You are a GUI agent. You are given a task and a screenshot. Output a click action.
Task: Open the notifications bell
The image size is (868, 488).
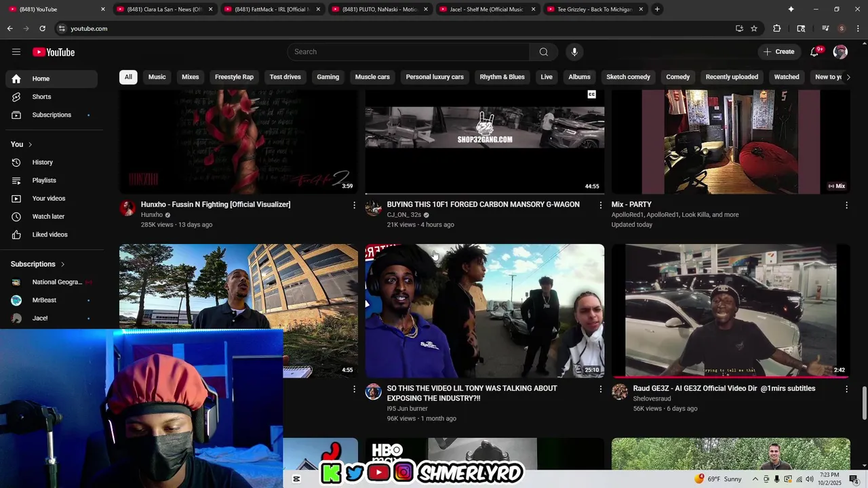(815, 52)
